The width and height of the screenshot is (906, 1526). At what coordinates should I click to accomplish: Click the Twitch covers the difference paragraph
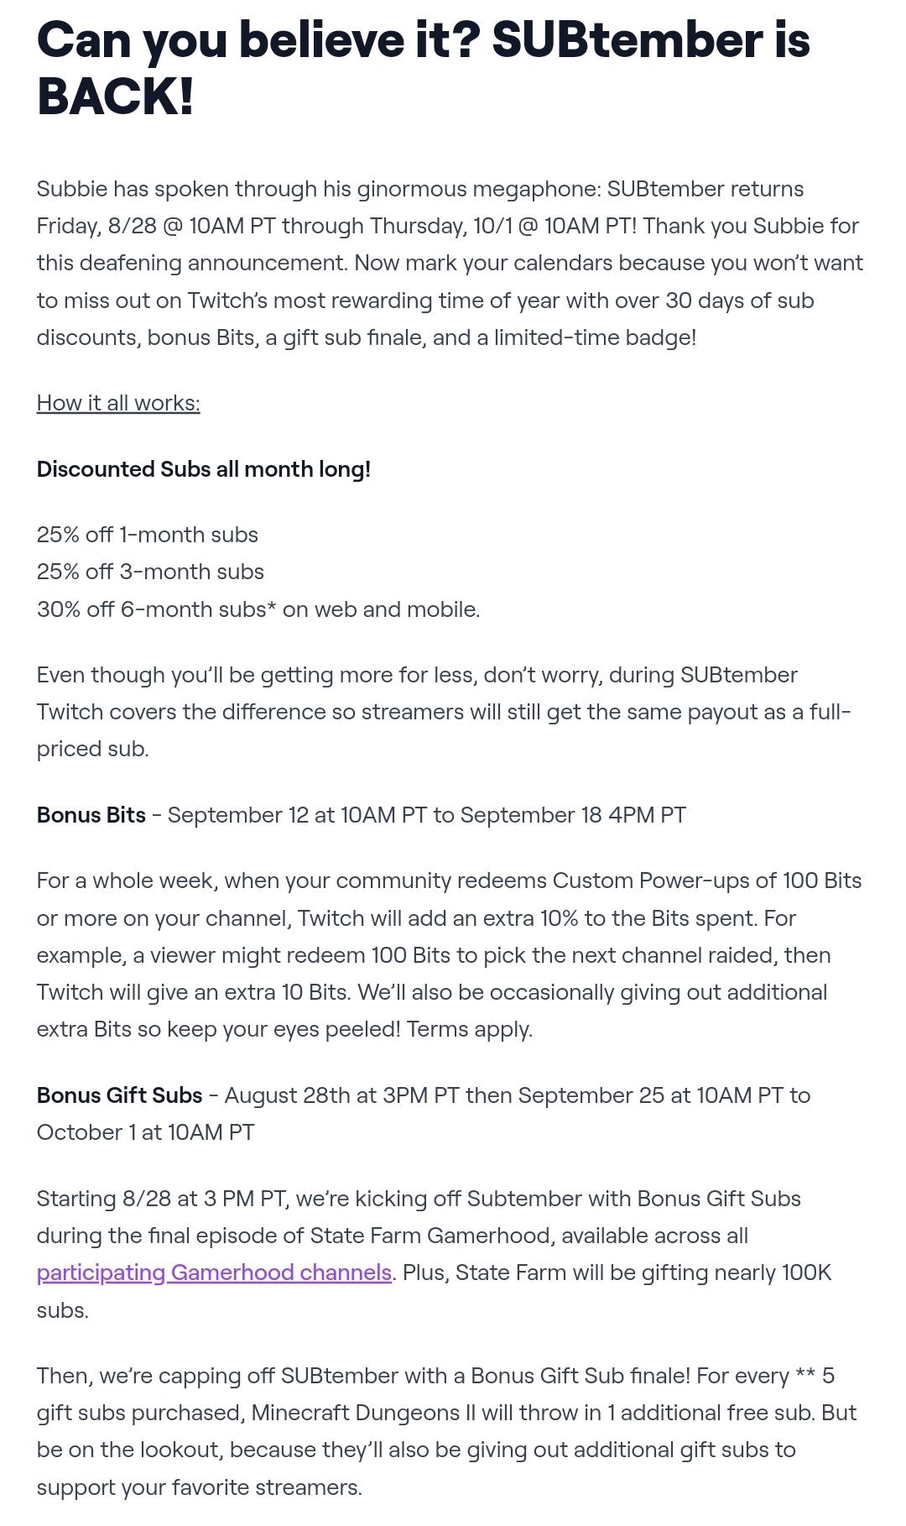pos(444,712)
